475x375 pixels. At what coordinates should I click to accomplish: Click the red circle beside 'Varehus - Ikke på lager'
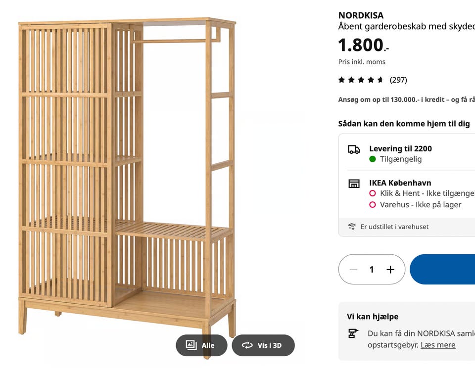[x=373, y=205]
